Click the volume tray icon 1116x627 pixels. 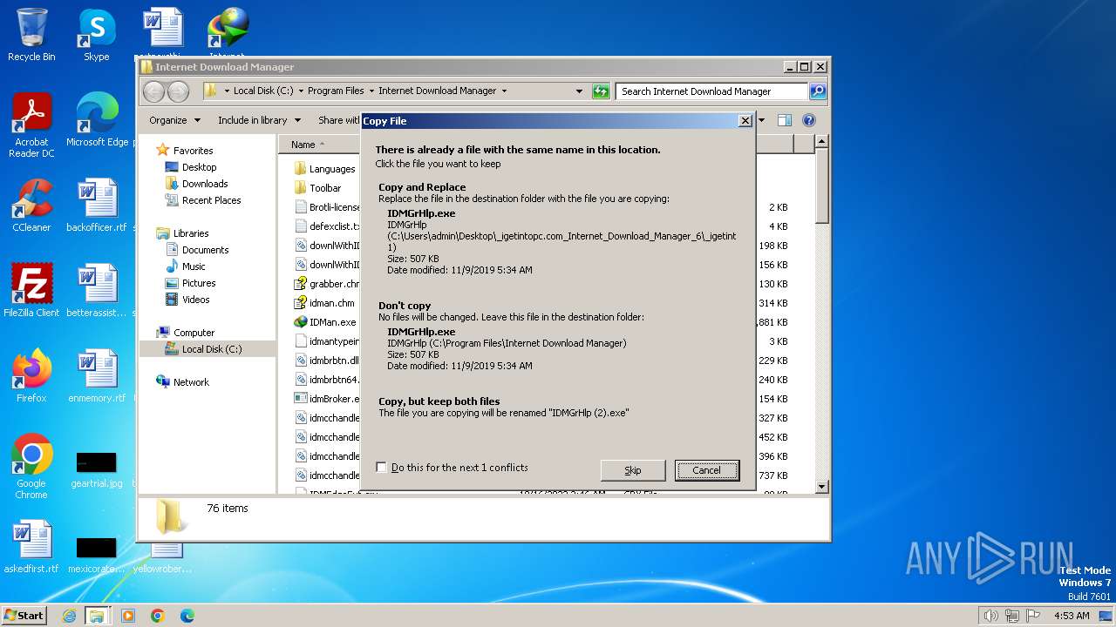pos(990,616)
